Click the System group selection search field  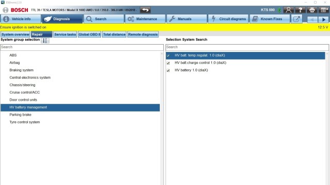[x=82, y=47]
